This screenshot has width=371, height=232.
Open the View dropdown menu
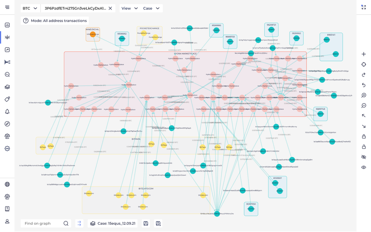coord(129,8)
